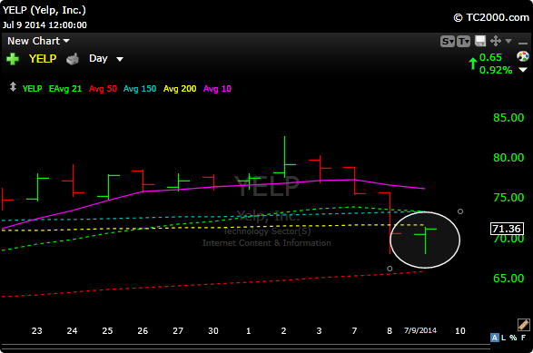Click the 71.36 price cursor label
This screenshot has width=533, height=353.
click(507, 229)
